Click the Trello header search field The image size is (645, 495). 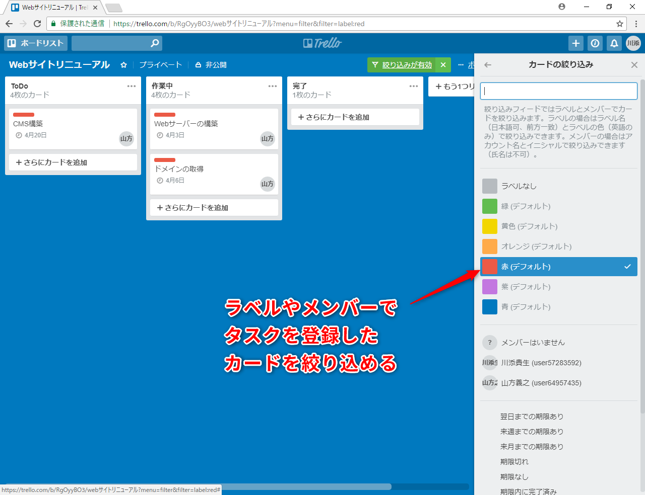coord(117,43)
